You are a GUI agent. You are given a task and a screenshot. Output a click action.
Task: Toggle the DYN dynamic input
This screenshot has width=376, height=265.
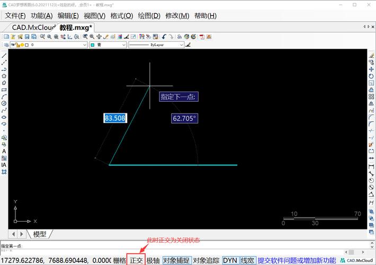pos(230,260)
